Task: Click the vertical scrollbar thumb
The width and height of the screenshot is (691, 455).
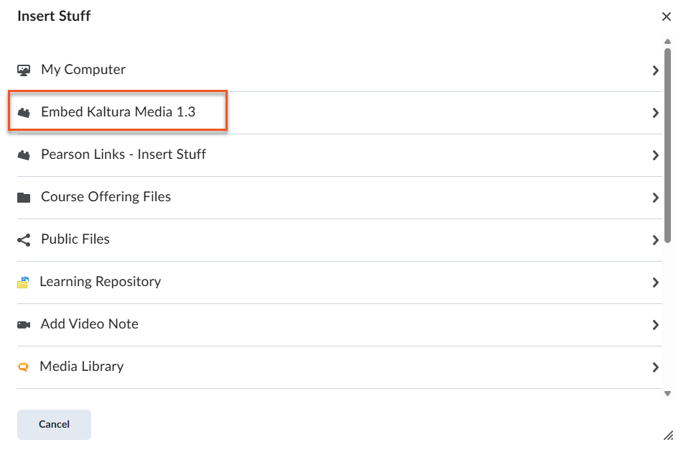Action: click(x=667, y=144)
